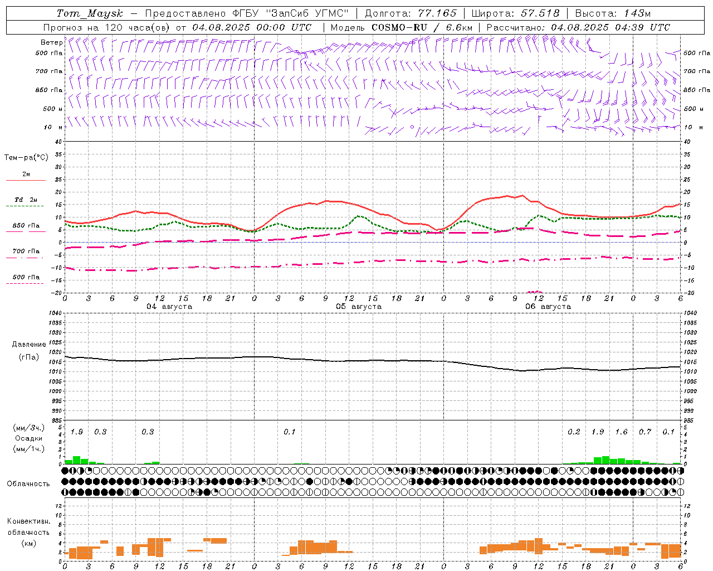Select the left 850 гПа wind level label
The height and width of the screenshot is (571, 713).
click(49, 90)
